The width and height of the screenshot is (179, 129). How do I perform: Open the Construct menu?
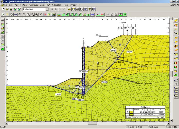(33, 5)
